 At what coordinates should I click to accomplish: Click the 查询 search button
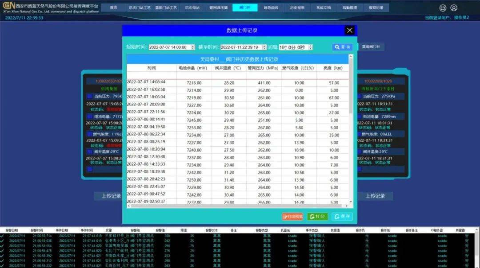pyautogui.click(x=342, y=47)
